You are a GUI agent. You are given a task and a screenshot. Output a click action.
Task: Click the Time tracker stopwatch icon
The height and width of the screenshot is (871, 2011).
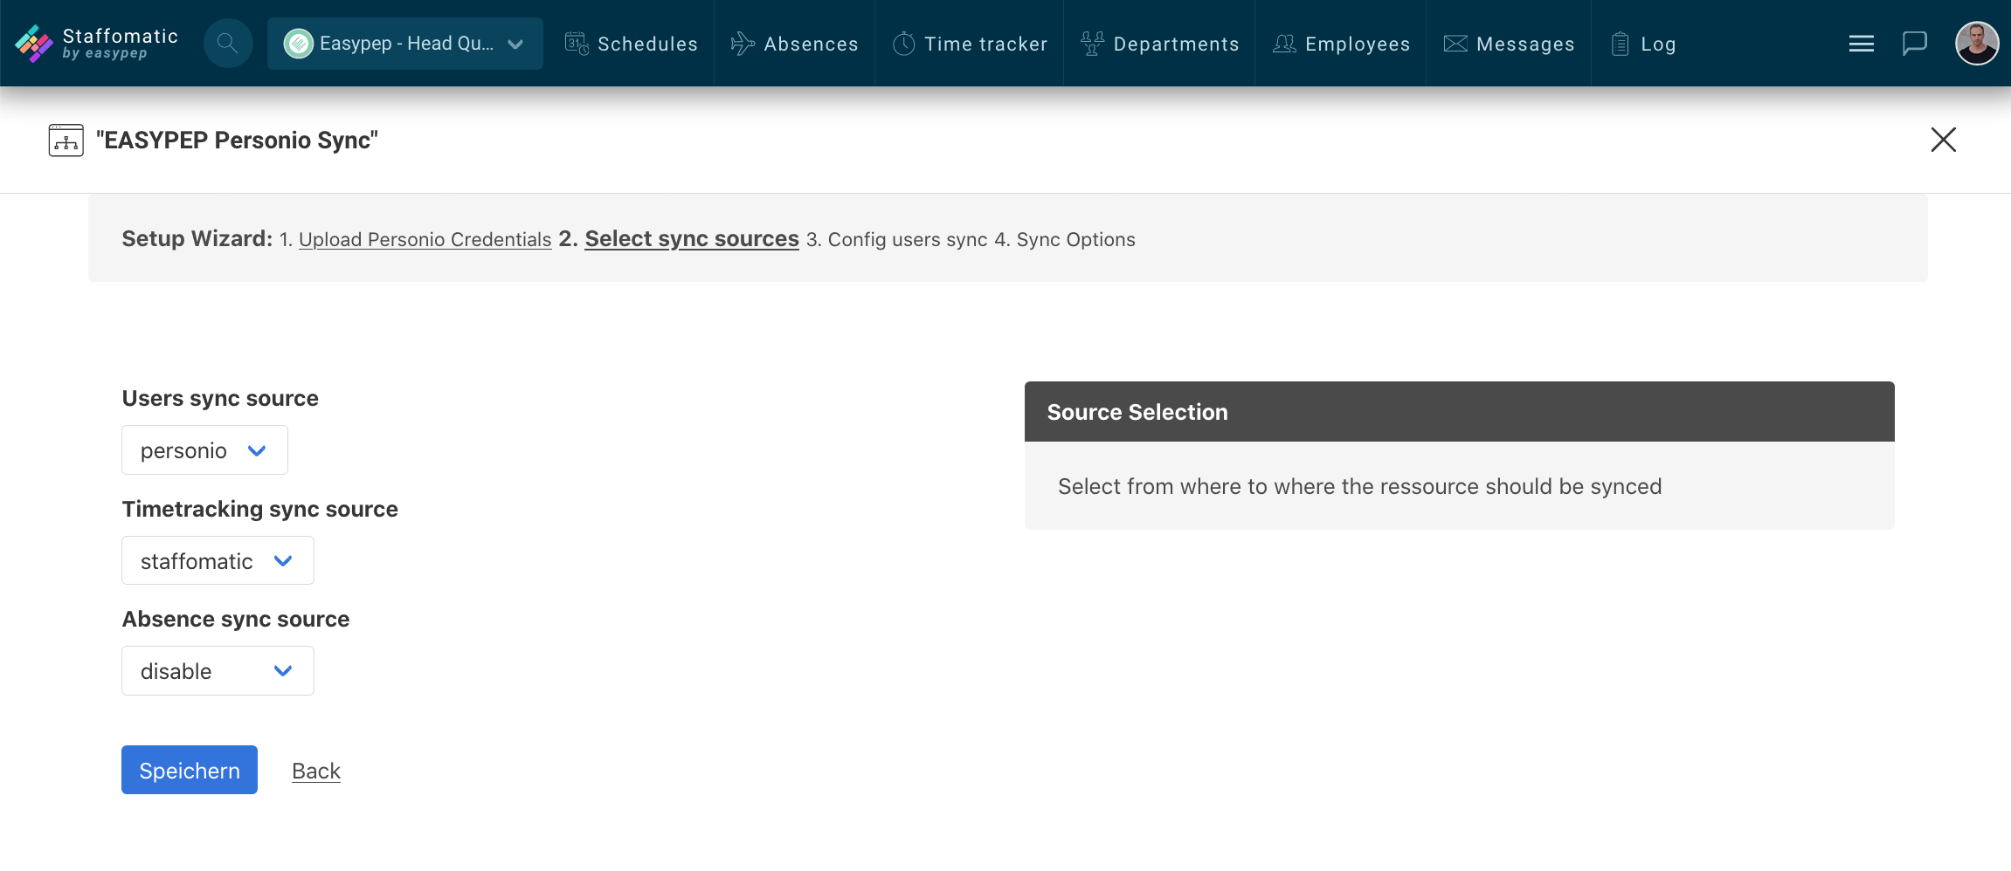pos(904,44)
